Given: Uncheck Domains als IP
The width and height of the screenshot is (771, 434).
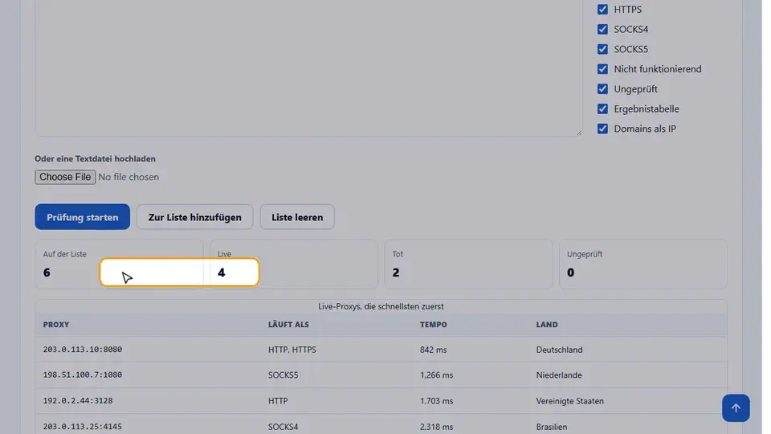Looking at the screenshot, I should coord(602,129).
